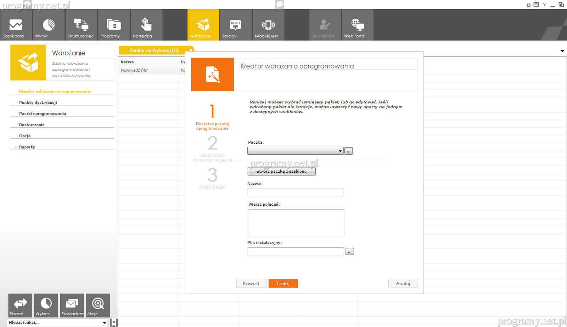Open Struktura sieci network icon
Screen dimensions: 567x327
(x=81, y=25)
